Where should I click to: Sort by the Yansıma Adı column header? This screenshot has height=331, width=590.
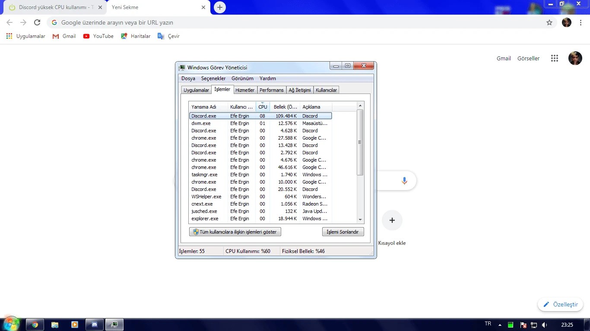[x=209, y=107]
